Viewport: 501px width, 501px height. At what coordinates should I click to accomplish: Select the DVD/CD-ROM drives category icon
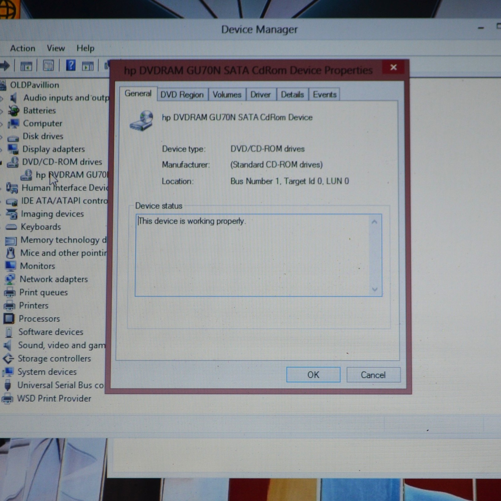[x=13, y=162]
